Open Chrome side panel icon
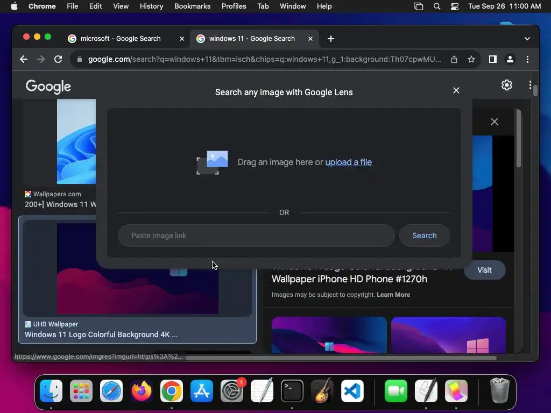This screenshot has width=551, height=413. (x=493, y=59)
